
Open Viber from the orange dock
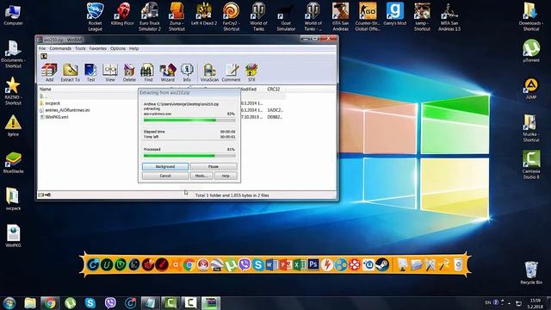point(245,264)
